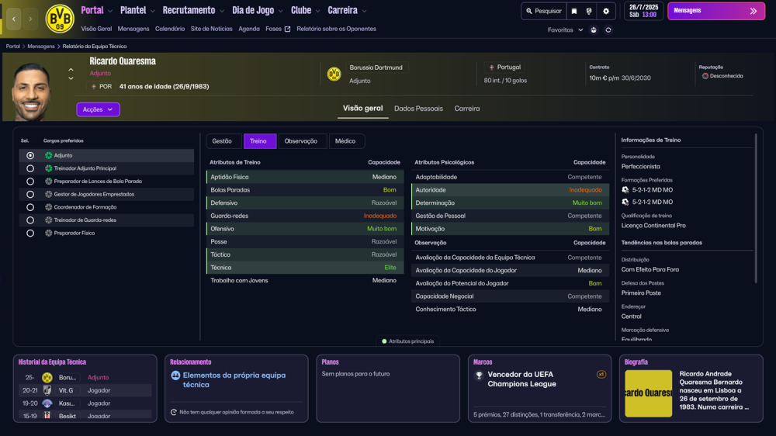Expand the Recrutamento menu chevron

pos(222,11)
